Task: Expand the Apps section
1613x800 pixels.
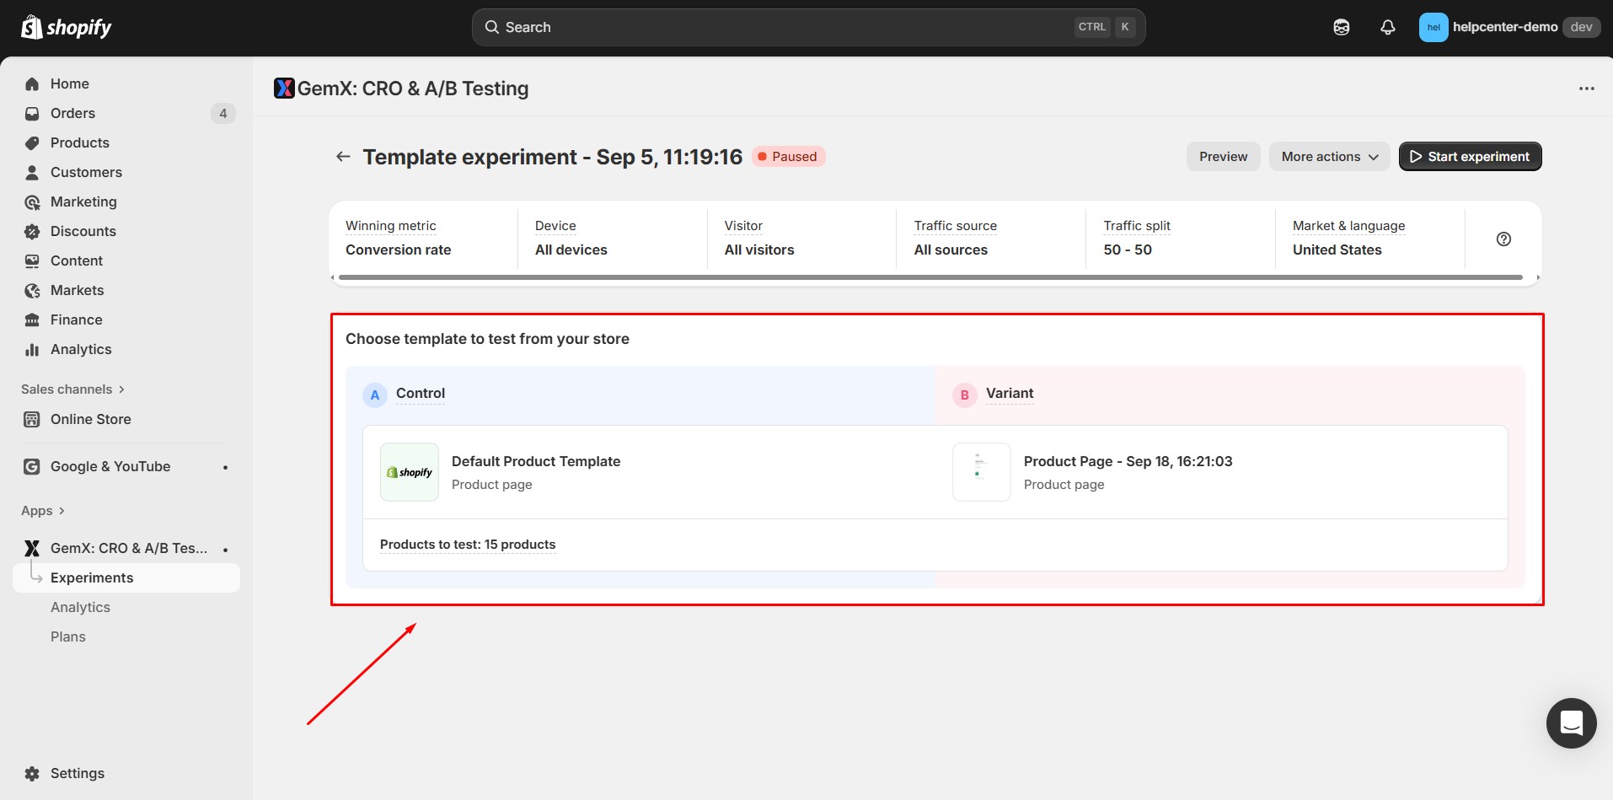Action: tap(43, 511)
